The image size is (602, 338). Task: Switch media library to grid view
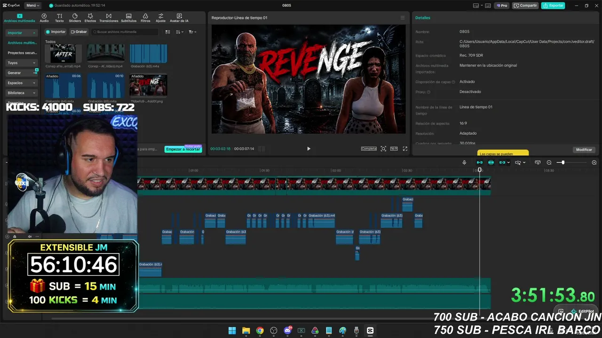pyautogui.click(x=168, y=32)
